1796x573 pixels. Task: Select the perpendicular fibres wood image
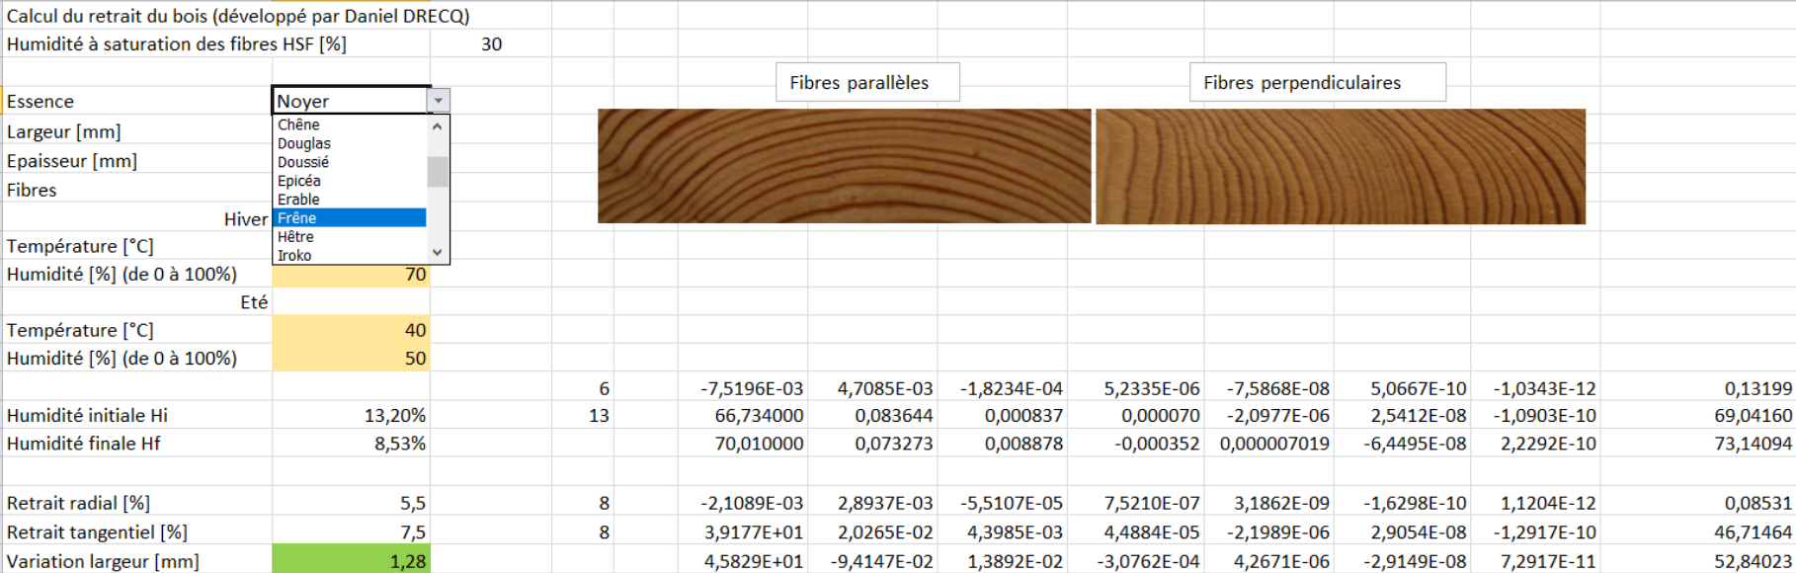pyautogui.click(x=1340, y=166)
